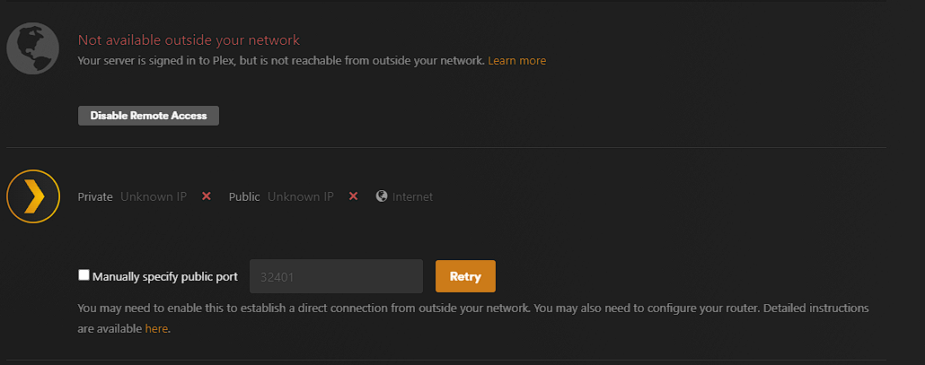Enable Manually specify public port checkbox

84,275
